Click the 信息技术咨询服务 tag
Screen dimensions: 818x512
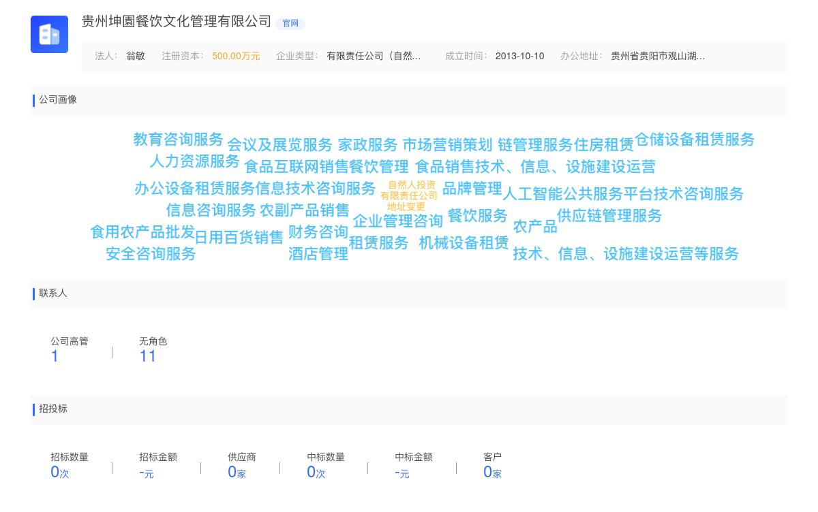tap(316, 189)
